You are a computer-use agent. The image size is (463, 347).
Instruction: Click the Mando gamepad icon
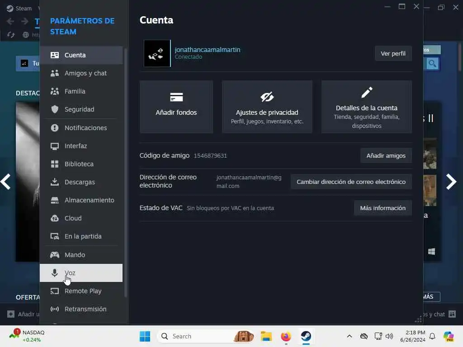point(55,255)
